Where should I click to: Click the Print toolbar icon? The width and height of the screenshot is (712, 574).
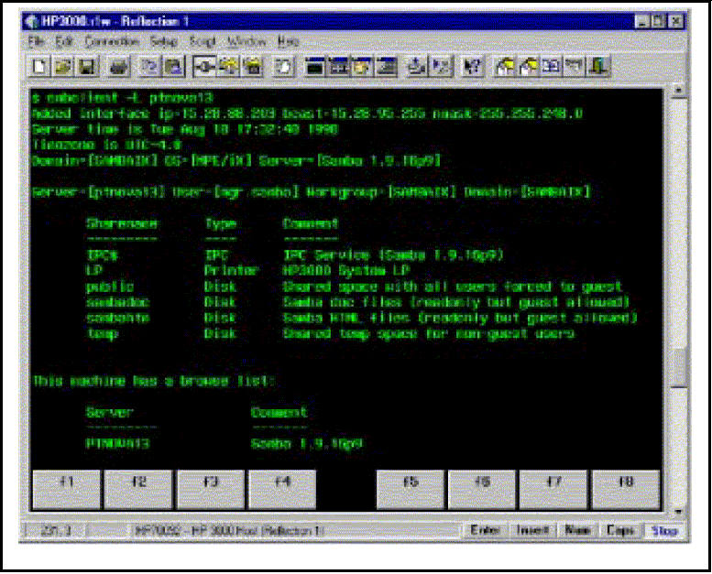coord(118,67)
